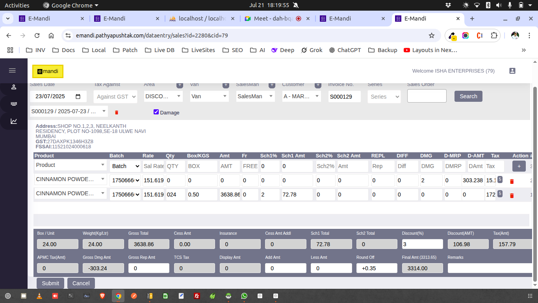538x303 pixels.
Task: Click the Round Off field +0.35
Action: (377, 268)
